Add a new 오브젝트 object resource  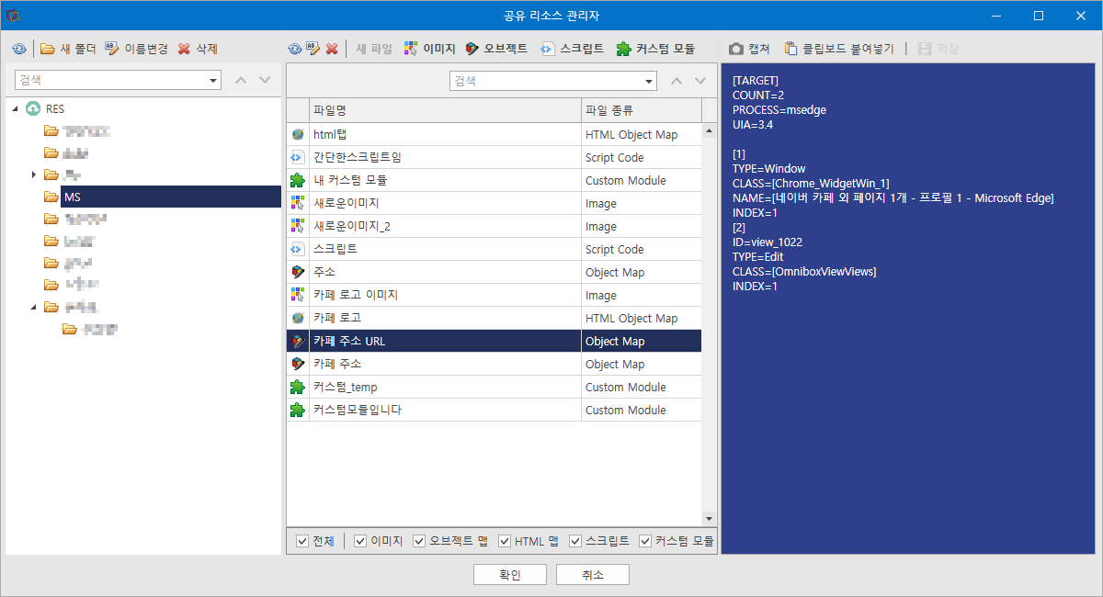pyautogui.click(x=496, y=49)
